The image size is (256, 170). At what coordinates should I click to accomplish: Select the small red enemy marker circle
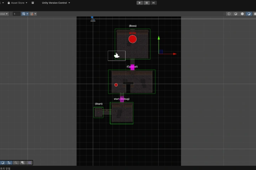116,85
